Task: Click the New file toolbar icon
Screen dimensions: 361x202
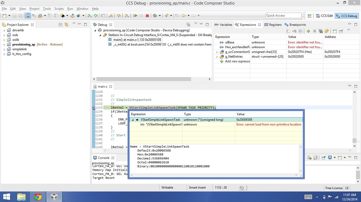Action: point(4,15)
